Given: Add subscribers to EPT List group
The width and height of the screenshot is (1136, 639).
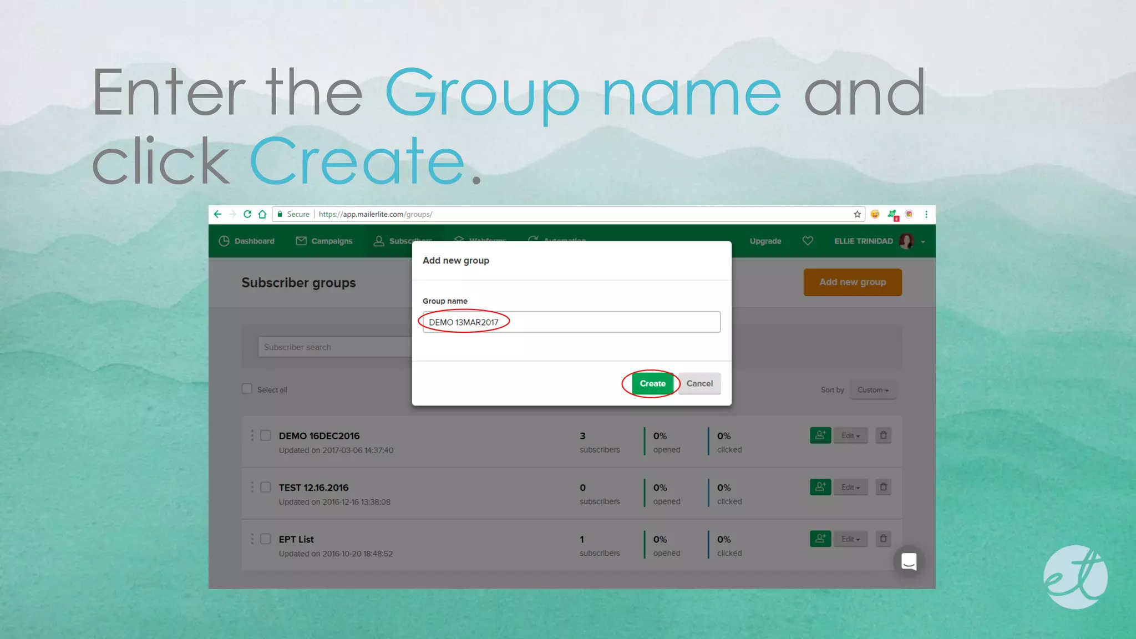Looking at the screenshot, I should click(820, 539).
